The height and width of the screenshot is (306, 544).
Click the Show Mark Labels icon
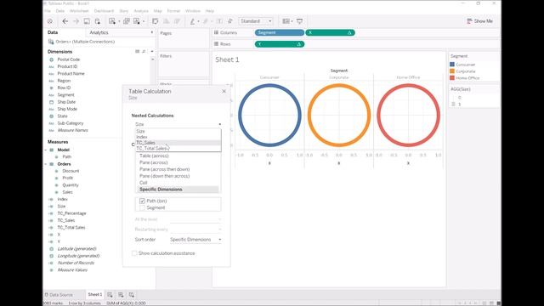219,21
